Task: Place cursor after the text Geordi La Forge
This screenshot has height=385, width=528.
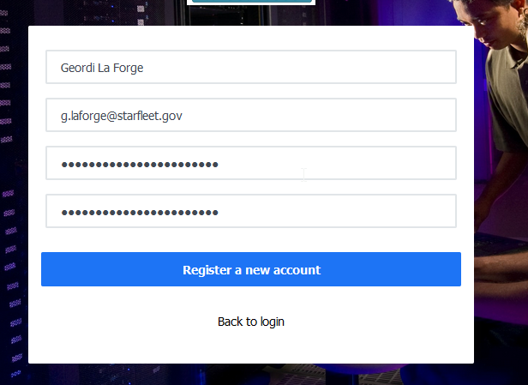Action: pos(144,68)
